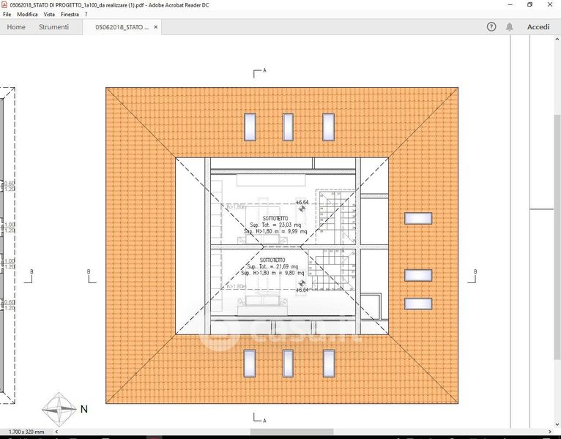
Task: Open the Help question mark icon
Action: [492, 27]
